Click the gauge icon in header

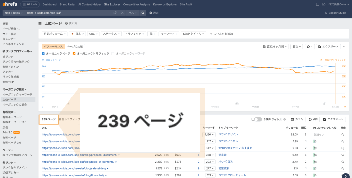(x=324, y=4)
